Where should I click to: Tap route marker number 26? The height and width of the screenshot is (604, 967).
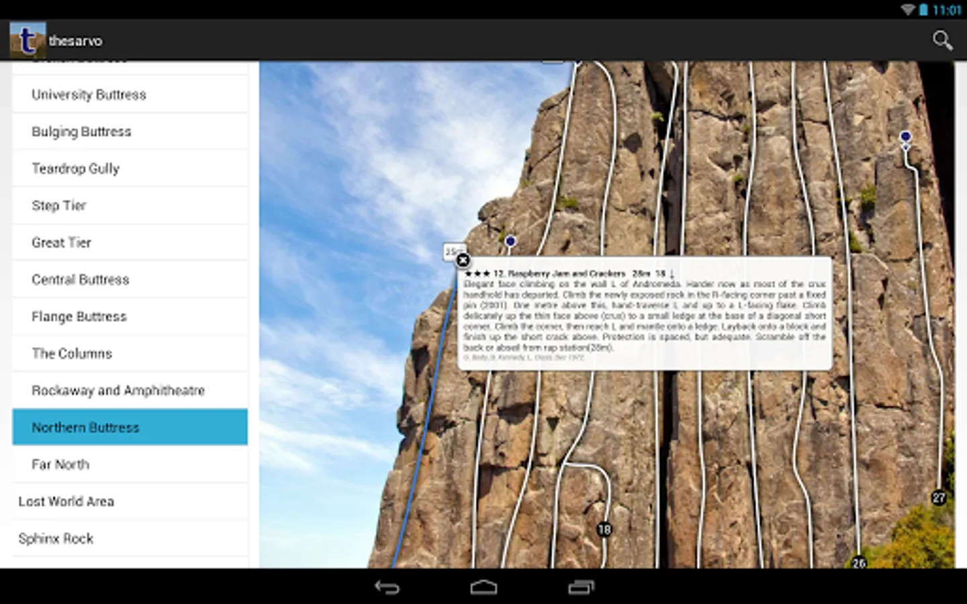859,562
